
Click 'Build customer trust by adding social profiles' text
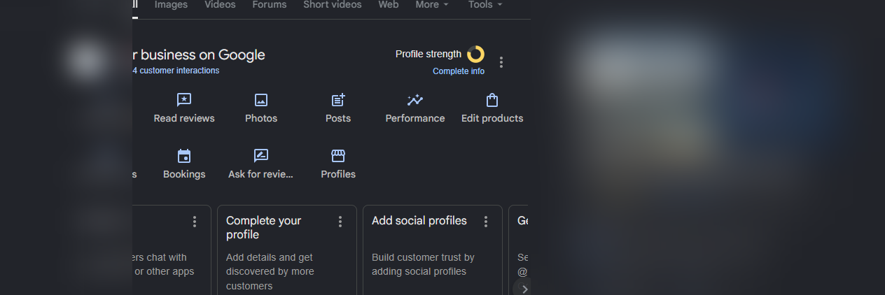[423, 264]
